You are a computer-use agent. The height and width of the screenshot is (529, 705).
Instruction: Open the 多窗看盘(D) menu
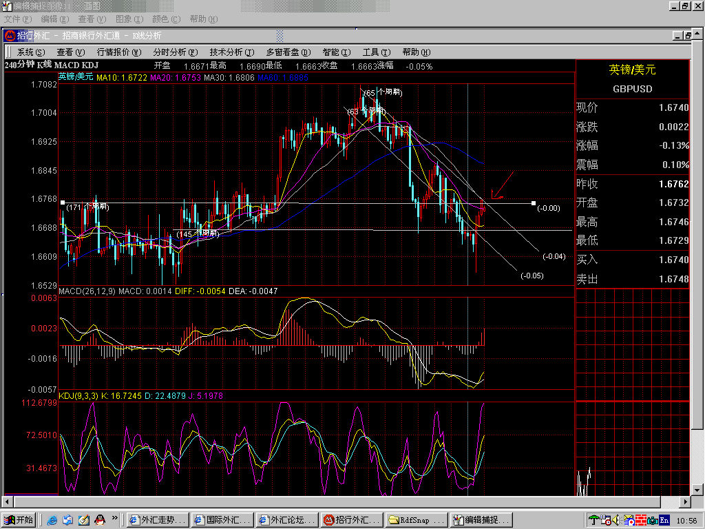coord(288,52)
